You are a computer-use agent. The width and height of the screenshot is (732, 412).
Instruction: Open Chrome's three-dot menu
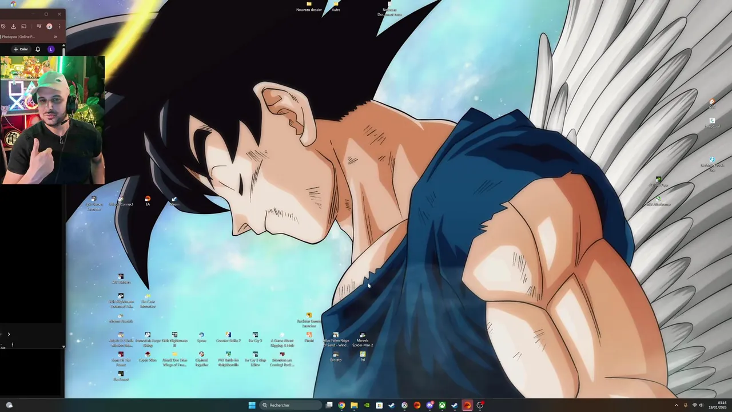59,26
